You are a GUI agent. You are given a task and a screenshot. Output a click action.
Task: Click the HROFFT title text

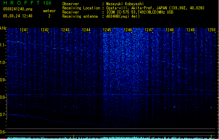[x=22, y=3]
